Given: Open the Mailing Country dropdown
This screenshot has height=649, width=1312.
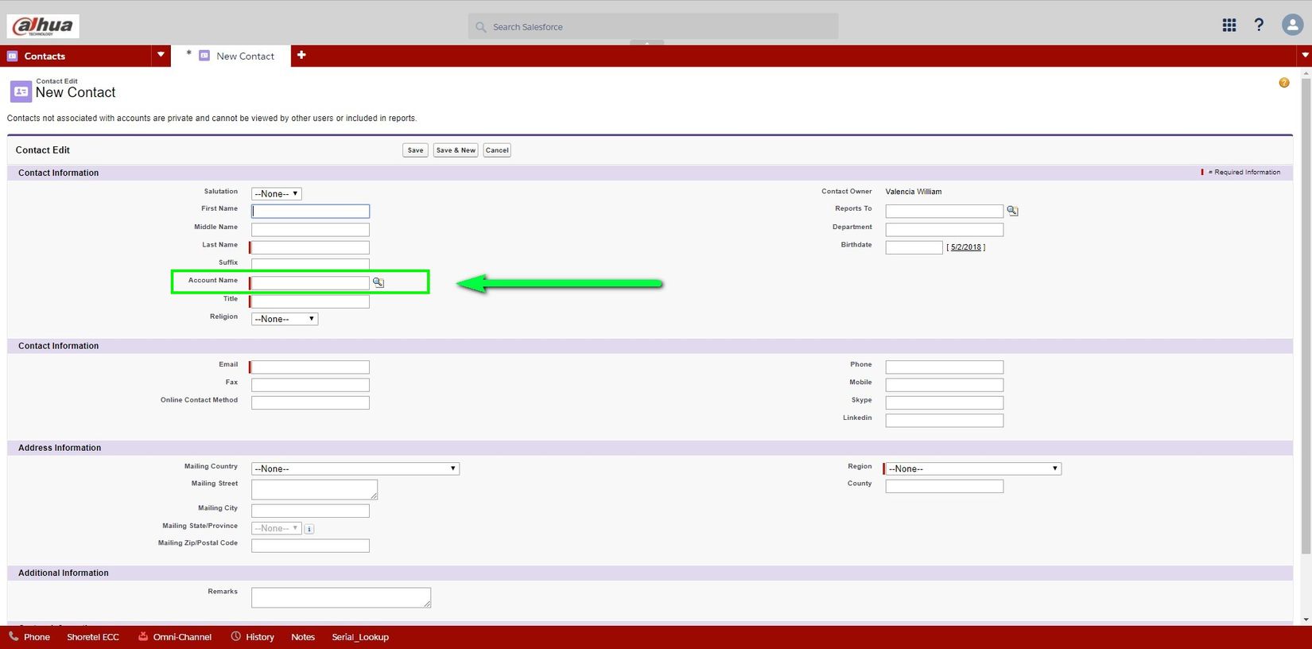Looking at the screenshot, I should (x=355, y=468).
